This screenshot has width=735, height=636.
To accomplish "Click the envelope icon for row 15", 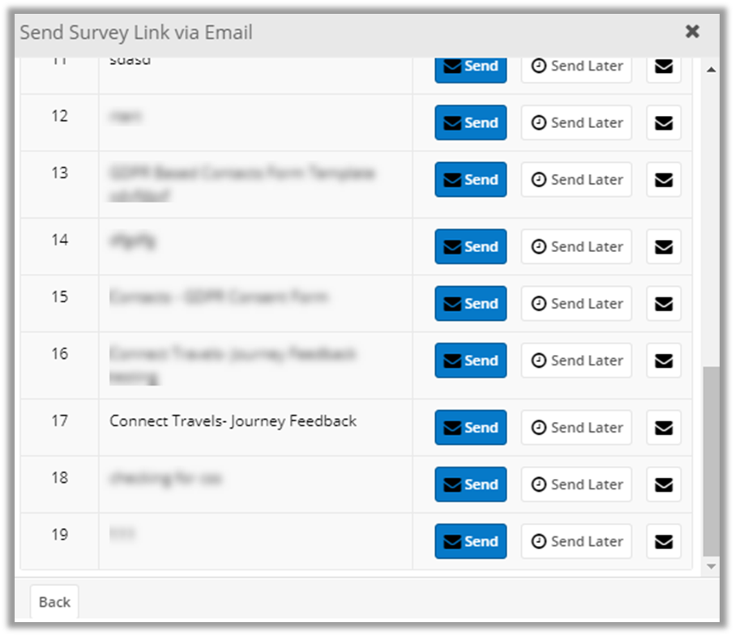I will (x=664, y=304).
